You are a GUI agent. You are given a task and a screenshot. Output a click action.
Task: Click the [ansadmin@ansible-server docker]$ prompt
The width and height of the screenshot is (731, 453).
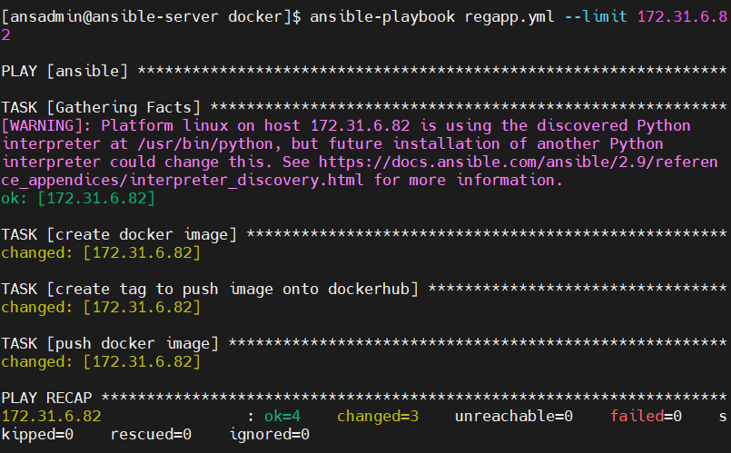[x=152, y=17]
